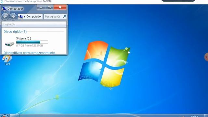Click the taskbar clock
The height and width of the screenshot is (117, 208).
point(194,116)
